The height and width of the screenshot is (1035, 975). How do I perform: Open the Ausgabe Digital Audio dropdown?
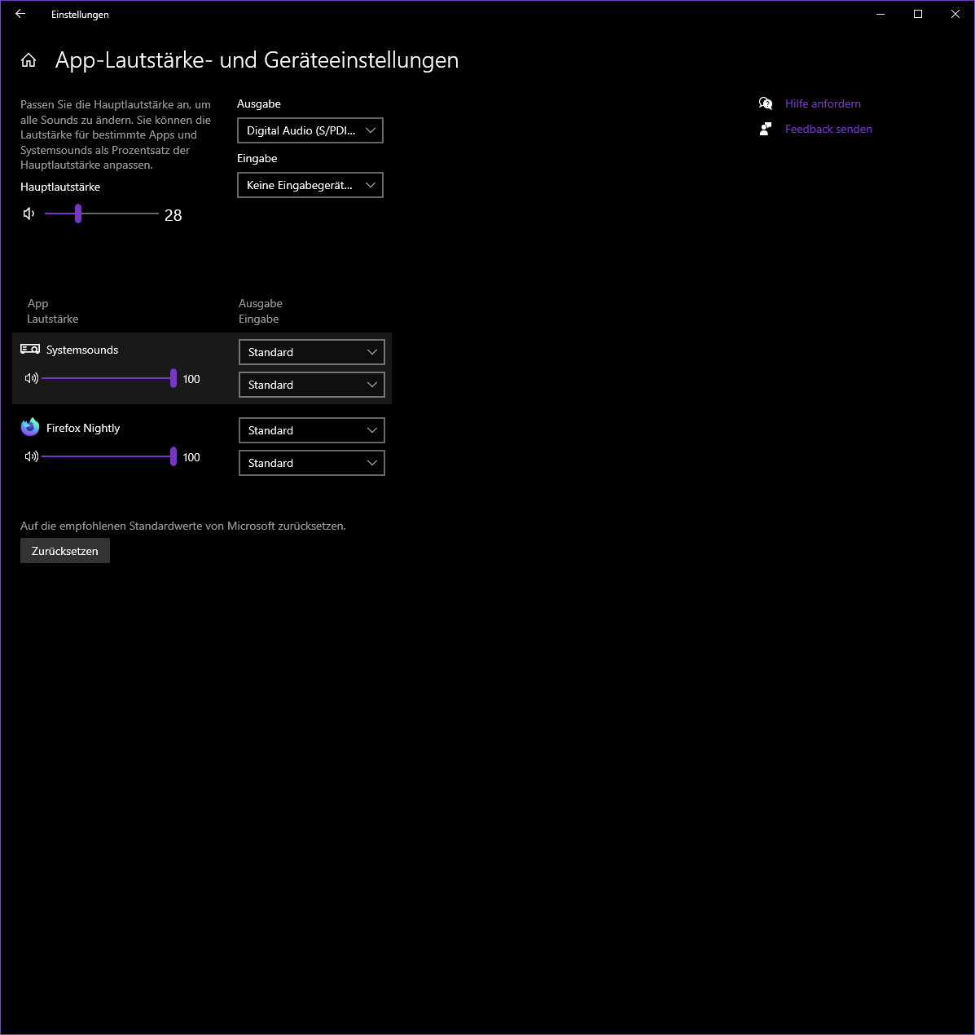[x=310, y=130]
